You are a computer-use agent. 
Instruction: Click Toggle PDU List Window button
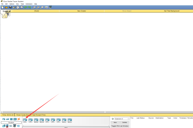(120, 126)
